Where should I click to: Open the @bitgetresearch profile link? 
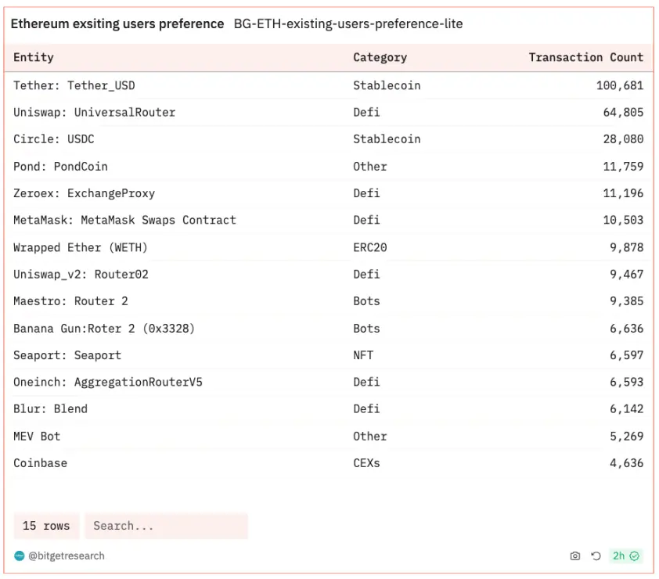66,556
